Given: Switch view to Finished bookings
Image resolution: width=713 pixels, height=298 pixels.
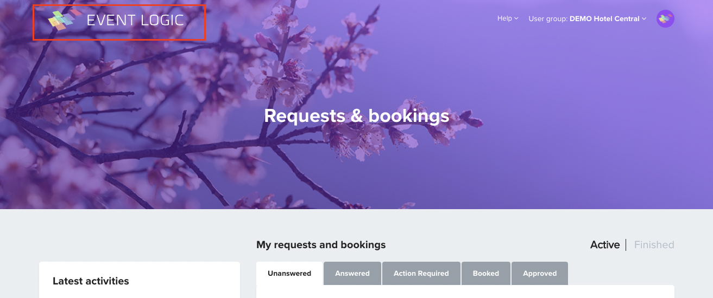Looking at the screenshot, I should (x=654, y=245).
